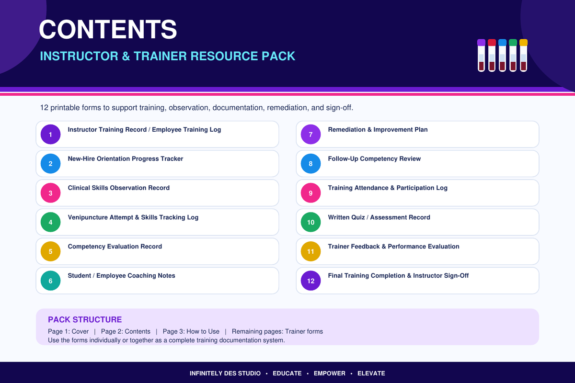Click 'Page 2: Contents' text
The height and width of the screenshot is (383, 575).
point(126,331)
